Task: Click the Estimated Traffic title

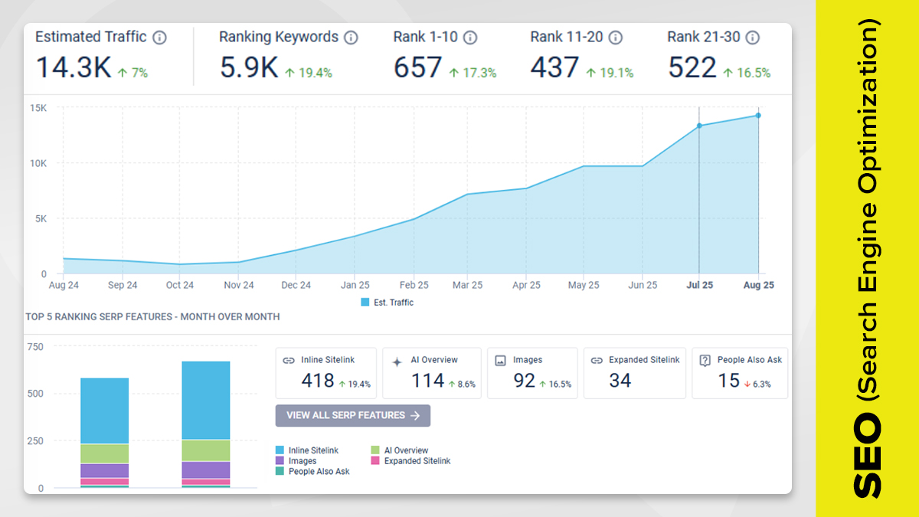Action: point(90,37)
